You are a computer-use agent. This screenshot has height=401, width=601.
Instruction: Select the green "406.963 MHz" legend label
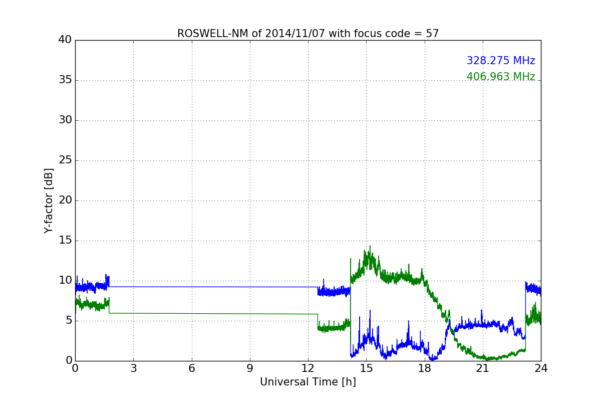click(x=501, y=77)
